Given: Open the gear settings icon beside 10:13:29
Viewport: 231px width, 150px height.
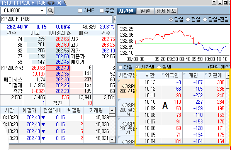Looking at the screenshot, I should tap(69, 33).
